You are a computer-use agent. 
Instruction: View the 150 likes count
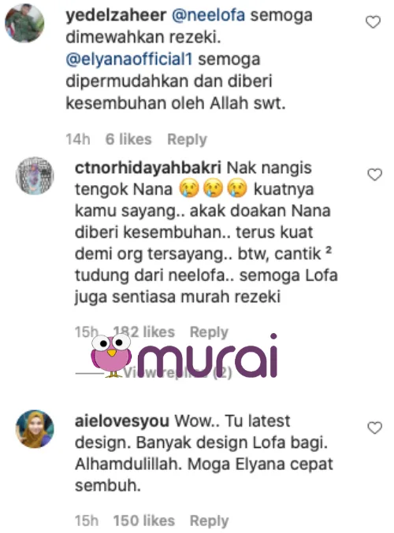click(144, 520)
